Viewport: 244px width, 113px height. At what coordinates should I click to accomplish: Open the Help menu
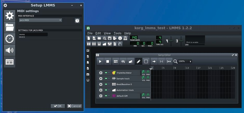tap(128, 33)
